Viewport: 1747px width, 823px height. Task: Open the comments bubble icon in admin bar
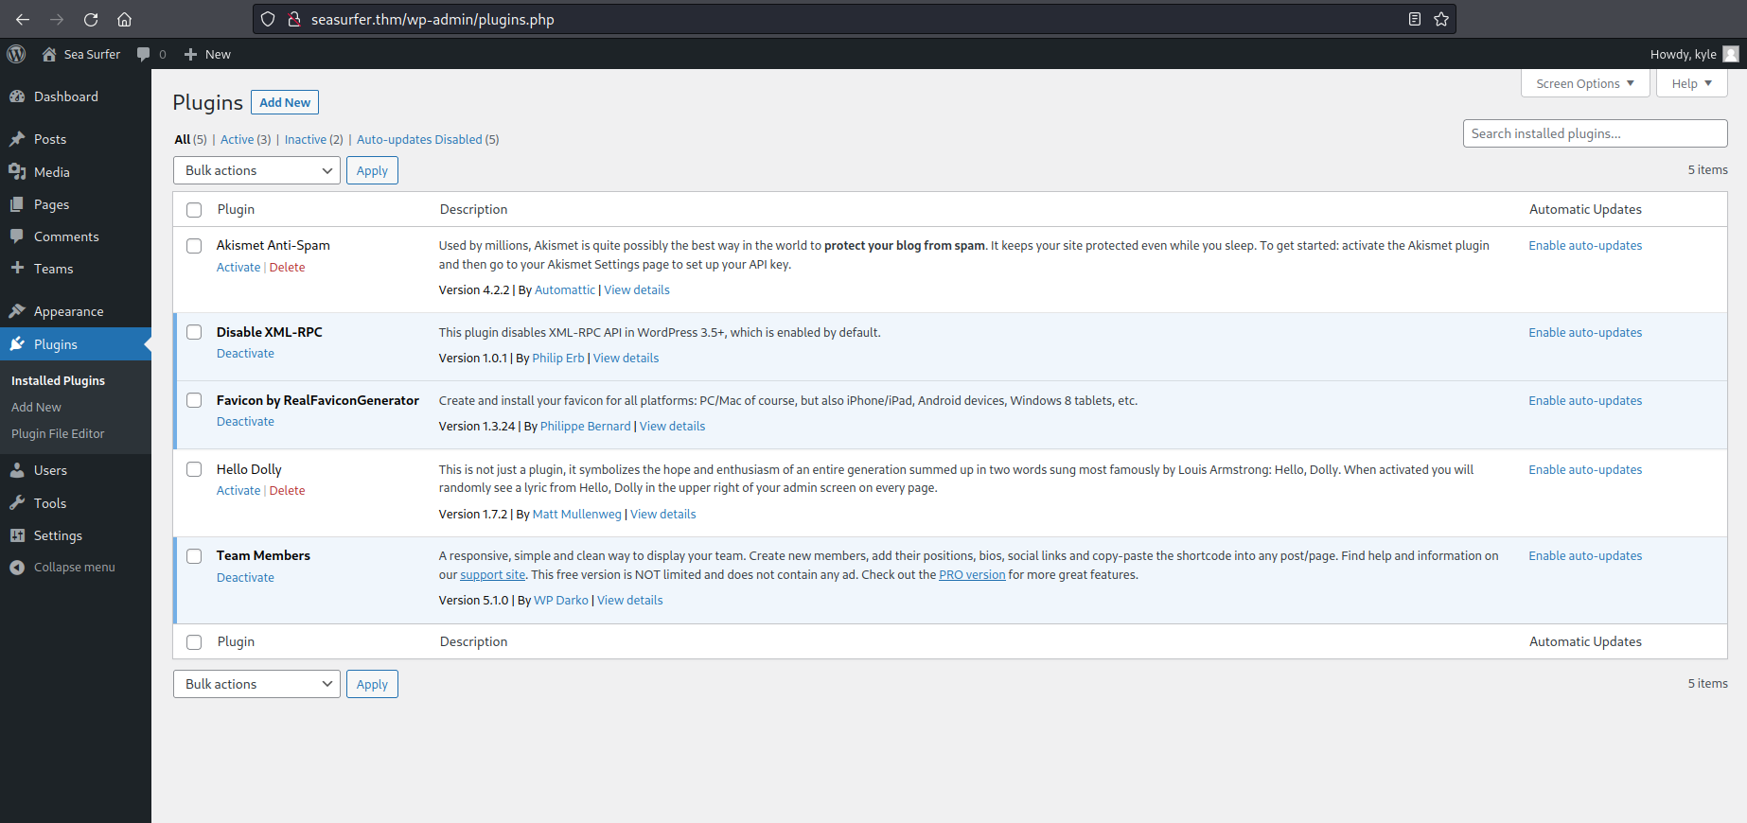tap(144, 54)
